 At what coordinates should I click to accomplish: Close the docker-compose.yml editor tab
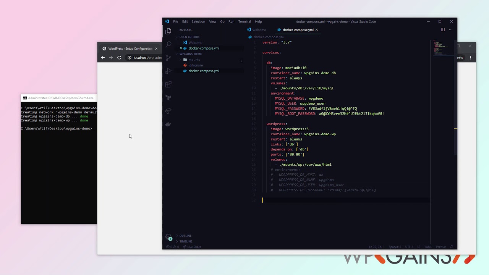(x=316, y=30)
